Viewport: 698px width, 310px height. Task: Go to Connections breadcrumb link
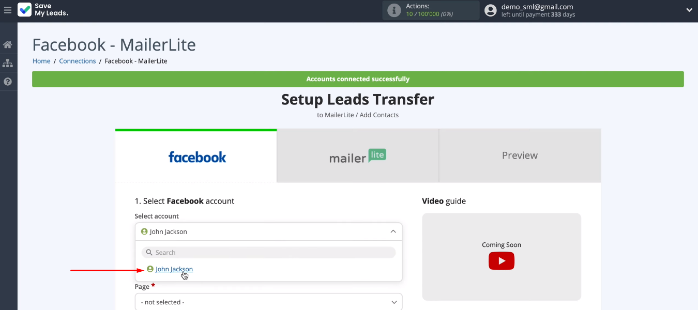click(78, 61)
